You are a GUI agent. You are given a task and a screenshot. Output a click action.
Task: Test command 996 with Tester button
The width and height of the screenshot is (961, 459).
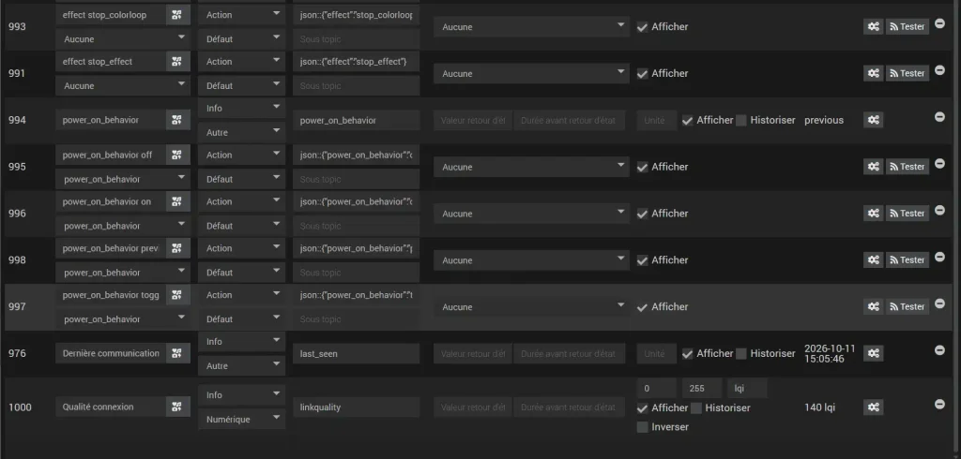pyautogui.click(x=908, y=213)
